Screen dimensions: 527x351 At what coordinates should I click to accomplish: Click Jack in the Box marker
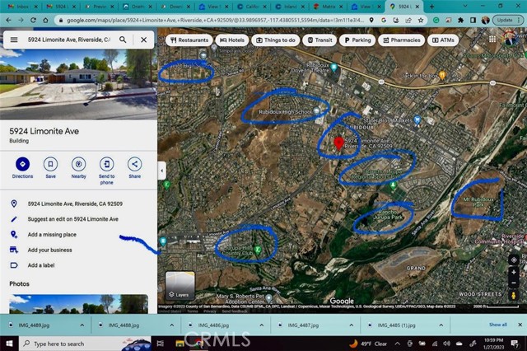click(x=442, y=75)
